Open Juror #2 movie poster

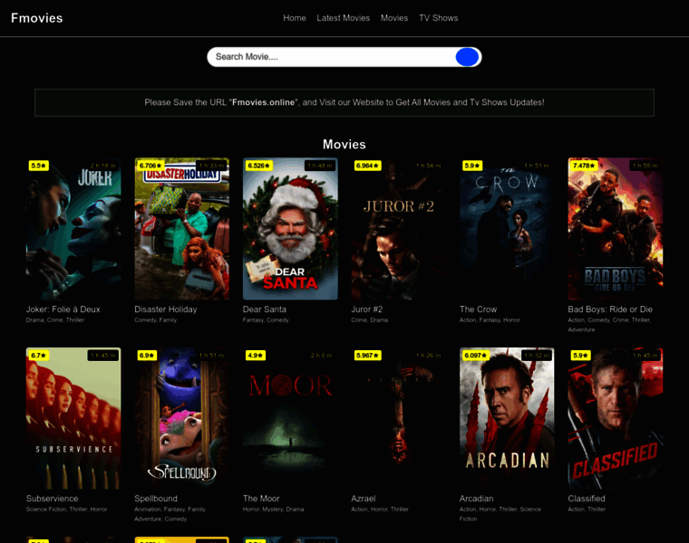399,229
